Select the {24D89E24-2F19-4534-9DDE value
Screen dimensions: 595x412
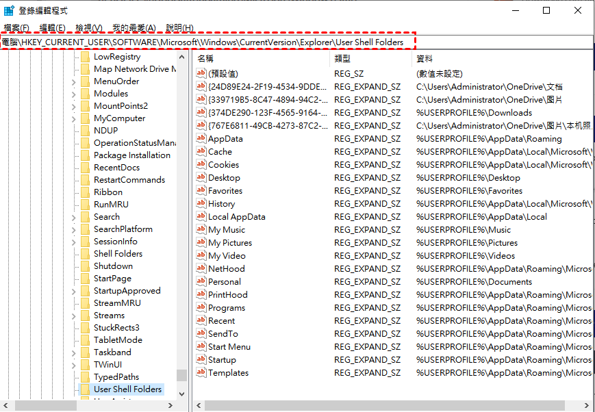[x=268, y=87]
